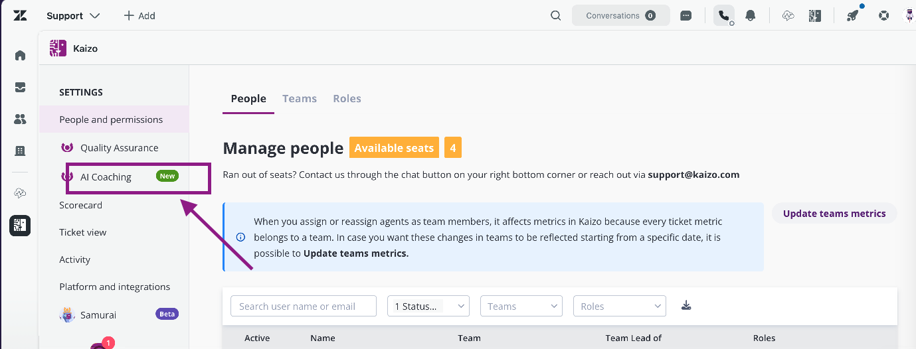Open Samurai beta settings
The width and height of the screenshot is (916, 349).
tap(98, 314)
